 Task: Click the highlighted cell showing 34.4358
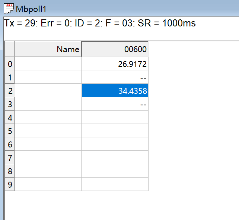115,91
